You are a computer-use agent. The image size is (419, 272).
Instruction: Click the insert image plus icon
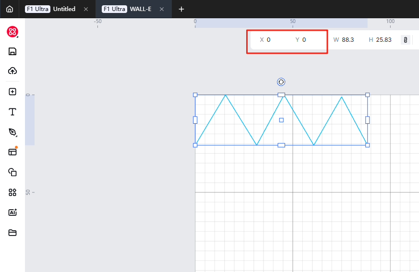[x=12, y=92]
